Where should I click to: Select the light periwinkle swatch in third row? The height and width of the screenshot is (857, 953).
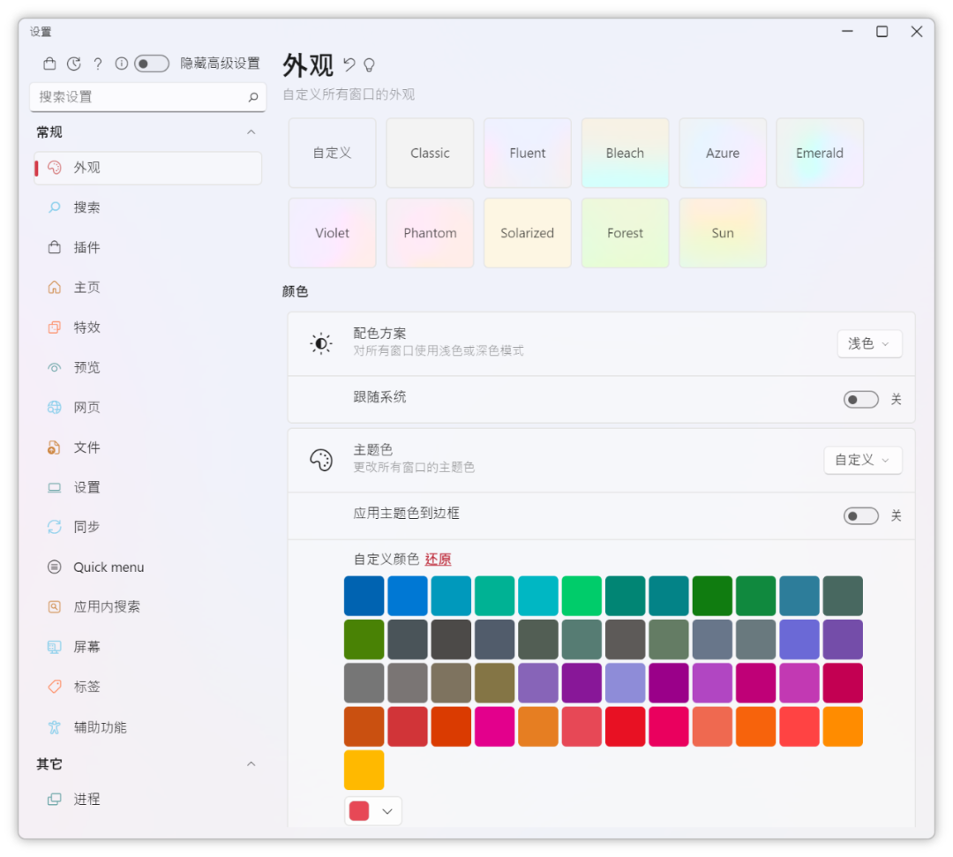[625, 683]
